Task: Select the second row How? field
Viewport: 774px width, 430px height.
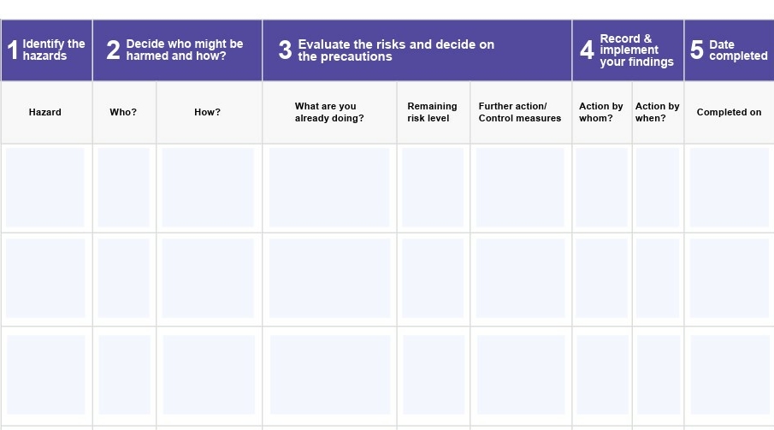Action: tap(208, 279)
